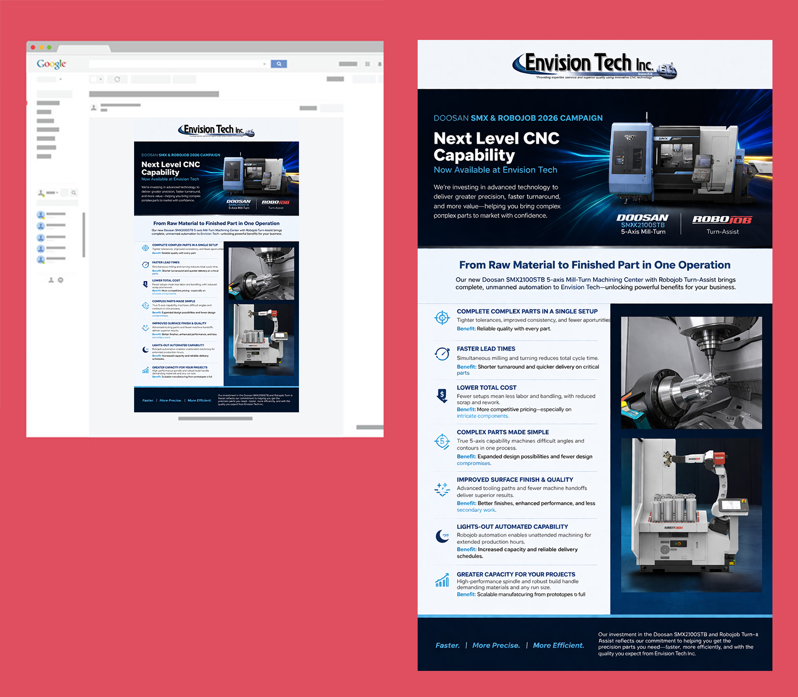Click the Robojob robot arm photo on the large flyer

click(x=692, y=515)
